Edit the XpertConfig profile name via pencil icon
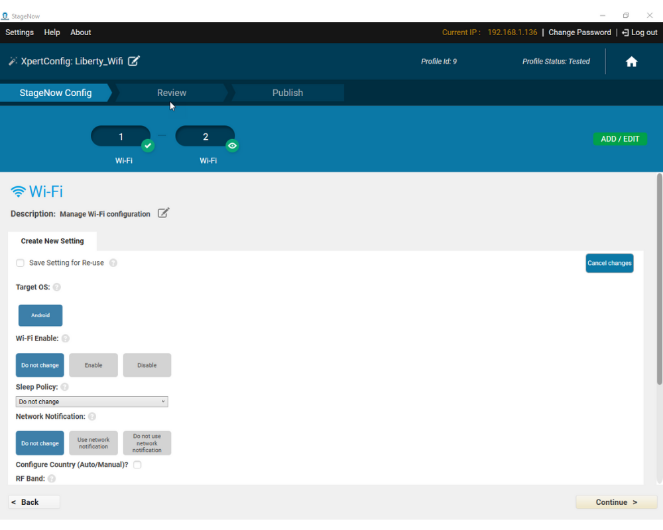Screen dimensions: 663x530 click(134, 61)
